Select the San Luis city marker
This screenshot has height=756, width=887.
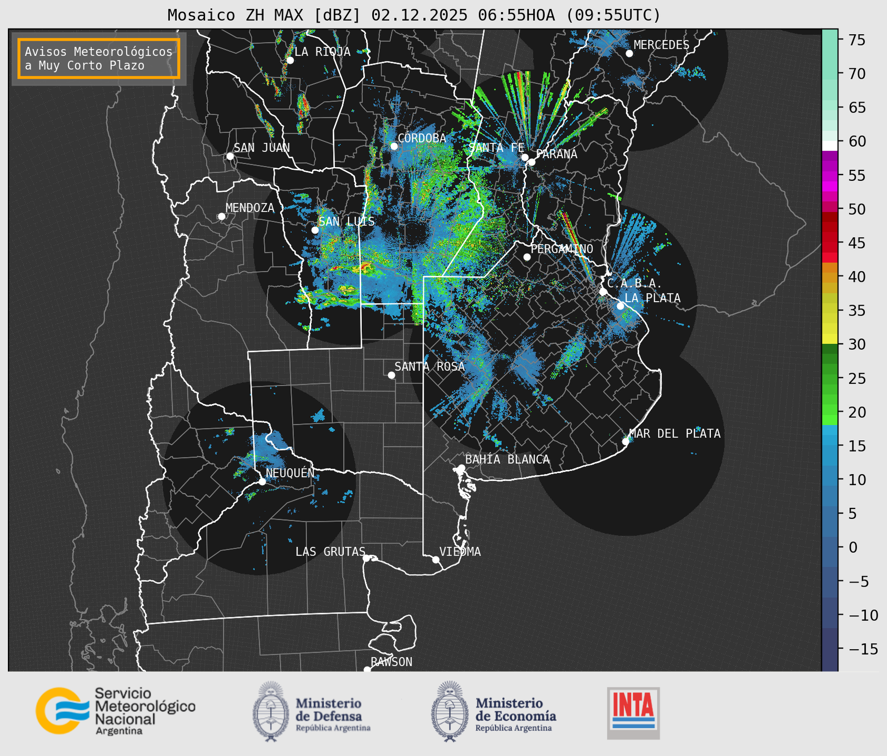click(315, 230)
